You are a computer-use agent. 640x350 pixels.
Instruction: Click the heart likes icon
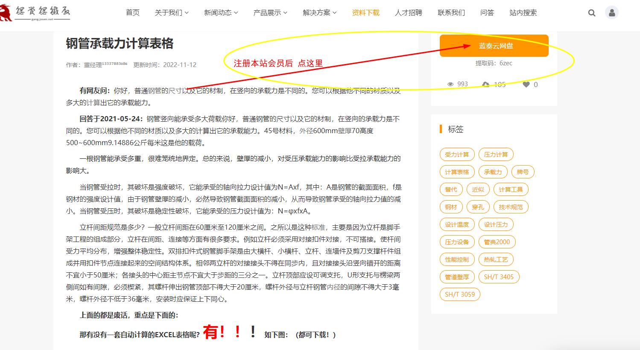(x=526, y=84)
